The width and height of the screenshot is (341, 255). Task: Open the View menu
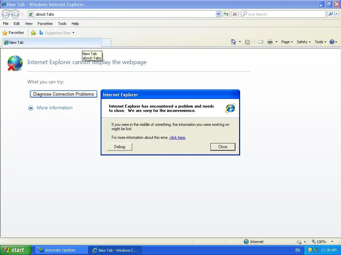(29, 24)
